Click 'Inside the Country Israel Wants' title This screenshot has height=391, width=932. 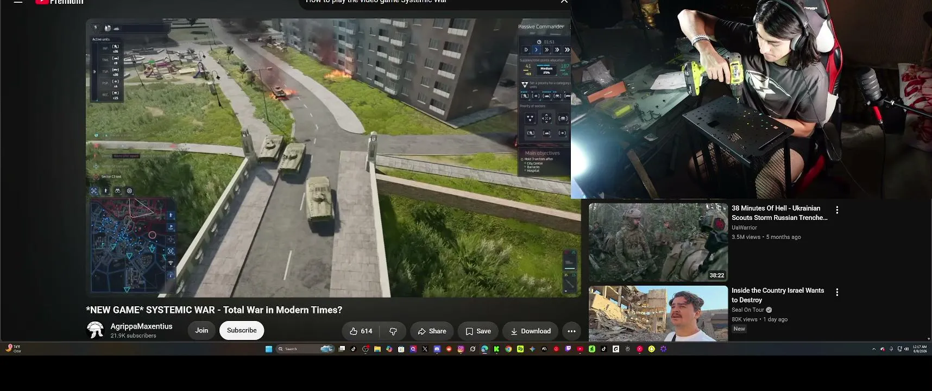coord(778,295)
